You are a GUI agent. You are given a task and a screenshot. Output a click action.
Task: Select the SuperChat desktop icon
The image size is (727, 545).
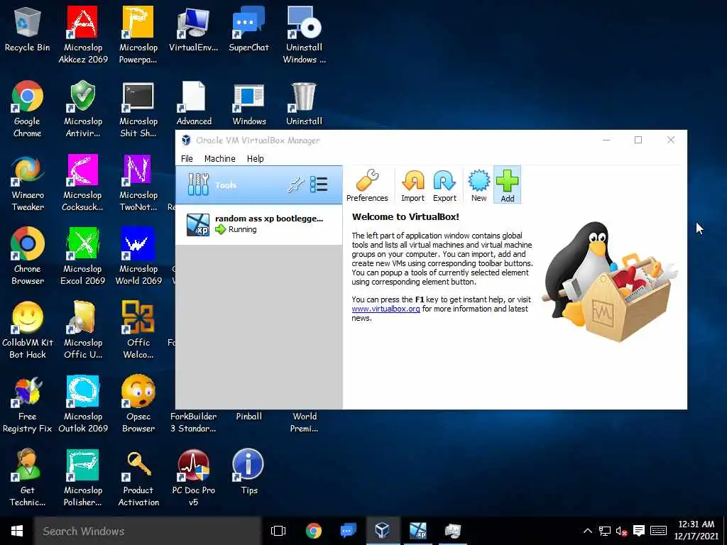(248, 30)
